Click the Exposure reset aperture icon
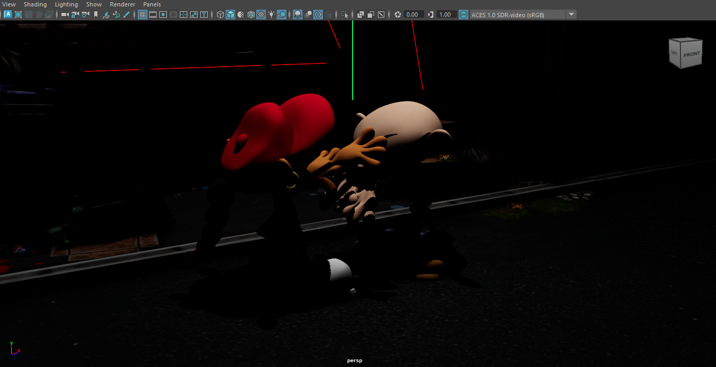Image resolution: width=716 pixels, height=367 pixels. click(x=398, y=15)
